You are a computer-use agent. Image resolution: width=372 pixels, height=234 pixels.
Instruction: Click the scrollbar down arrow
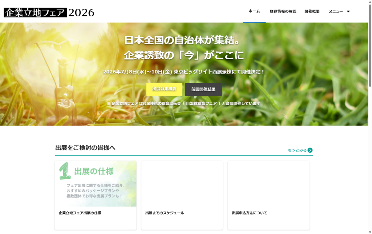pyautogui.click(x=369, y=231)
